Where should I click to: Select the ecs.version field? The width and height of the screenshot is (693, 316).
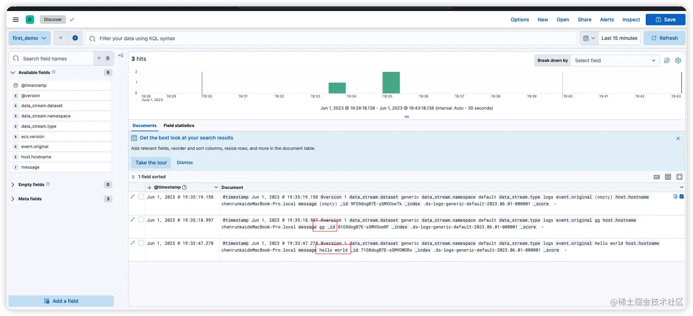point(60,137)
